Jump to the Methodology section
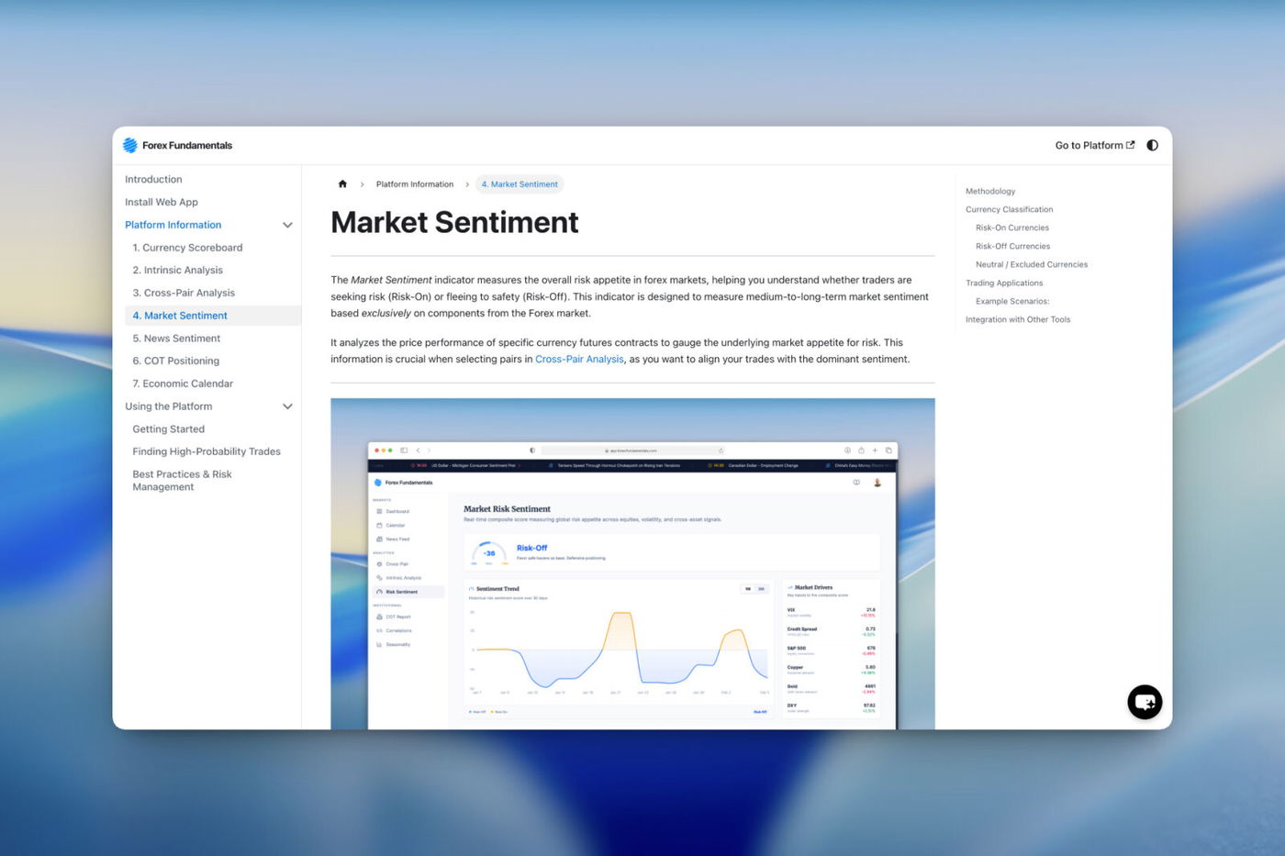Image resolution: width=1285 pixels, height=856 pixels. pyautogui.click(x=989, y=192)
